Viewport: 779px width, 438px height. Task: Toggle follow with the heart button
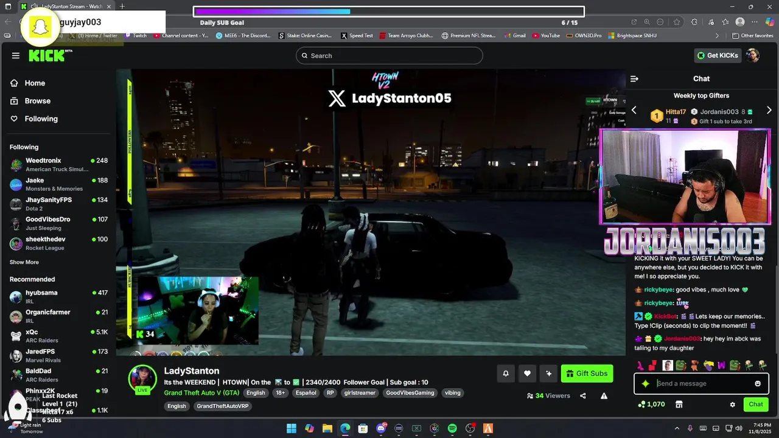pos(527,374)
